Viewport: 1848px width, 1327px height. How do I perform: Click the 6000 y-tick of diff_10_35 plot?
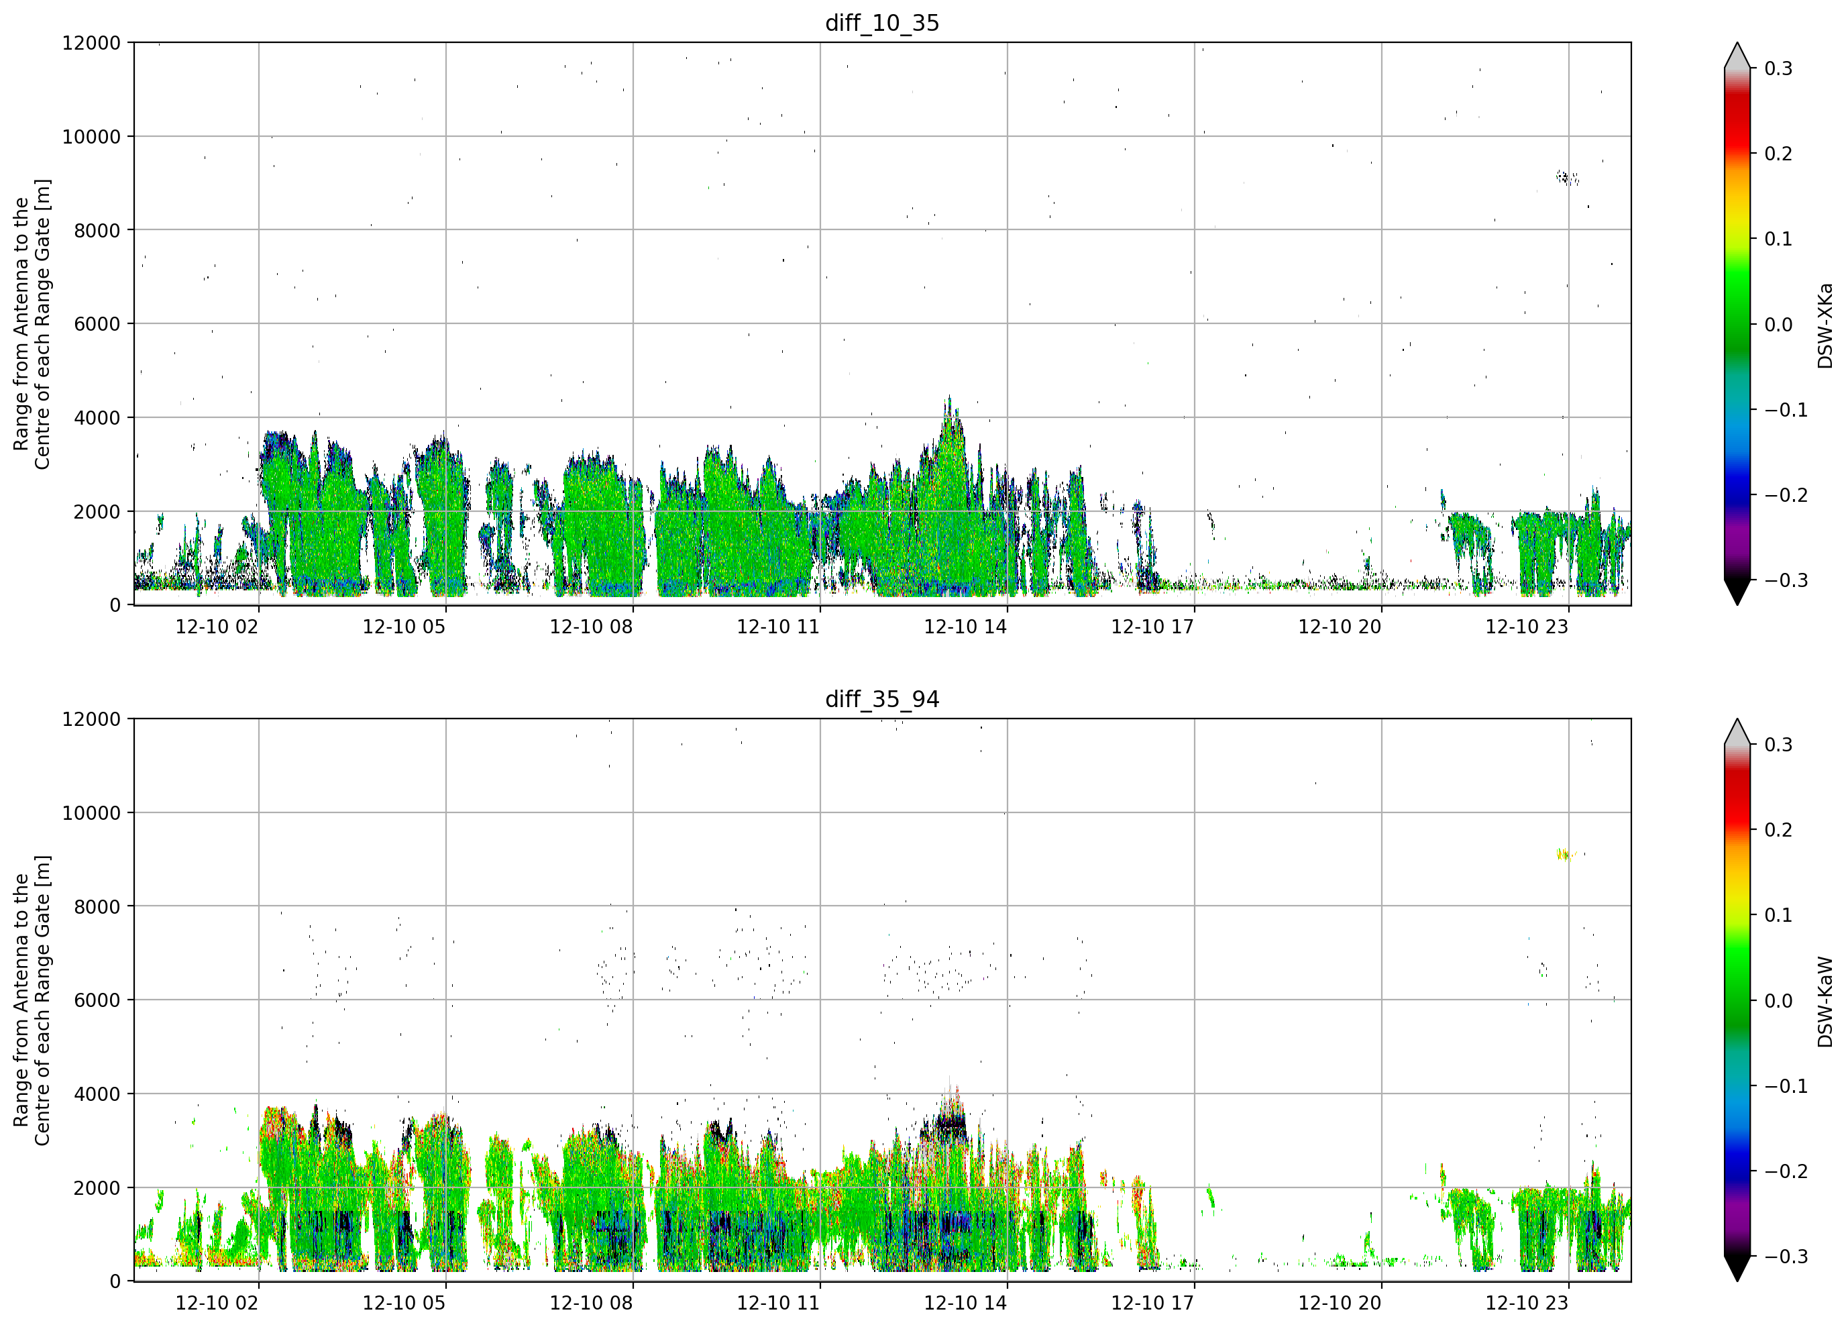click(97, 325)
